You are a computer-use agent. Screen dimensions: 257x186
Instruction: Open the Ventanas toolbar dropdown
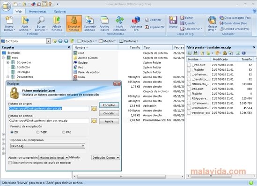(x=128, y=41)
